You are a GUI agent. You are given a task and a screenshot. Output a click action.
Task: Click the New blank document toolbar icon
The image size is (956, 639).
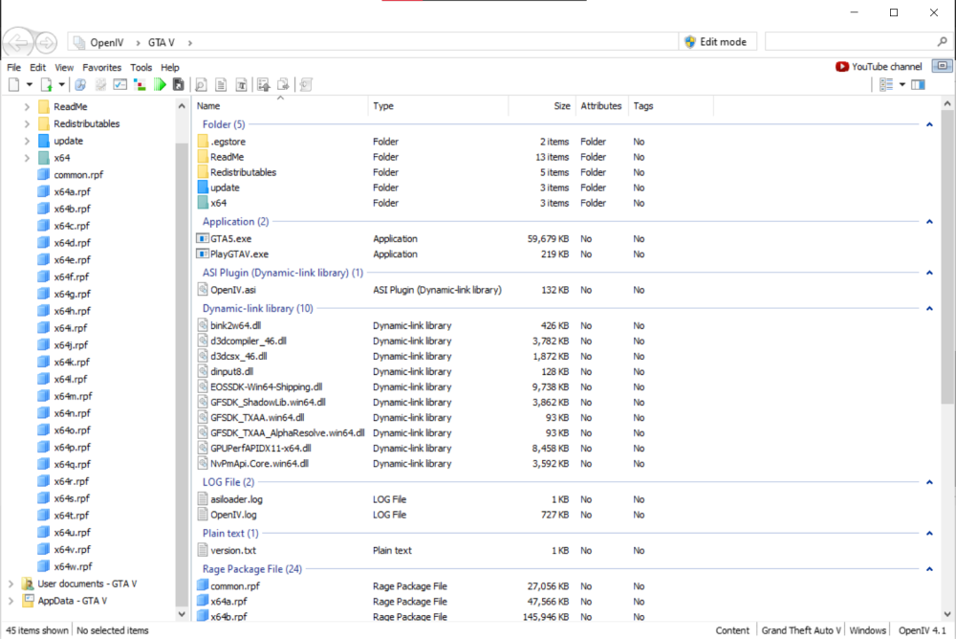(x=13, y=85)
